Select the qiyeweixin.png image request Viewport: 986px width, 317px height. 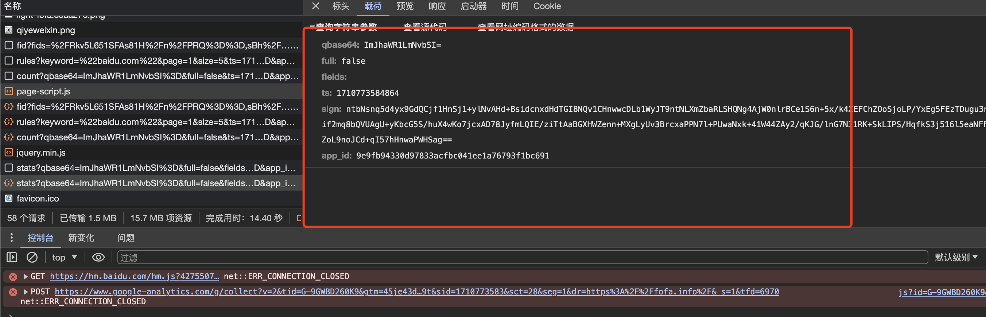[x=46, y=30]
